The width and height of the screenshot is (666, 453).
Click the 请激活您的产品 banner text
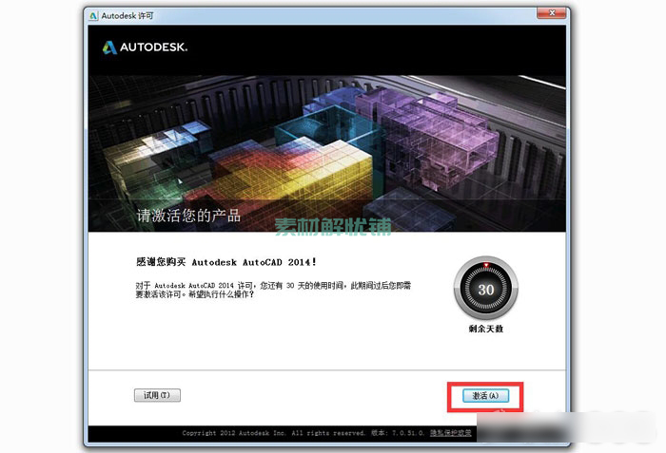(188, 216)
